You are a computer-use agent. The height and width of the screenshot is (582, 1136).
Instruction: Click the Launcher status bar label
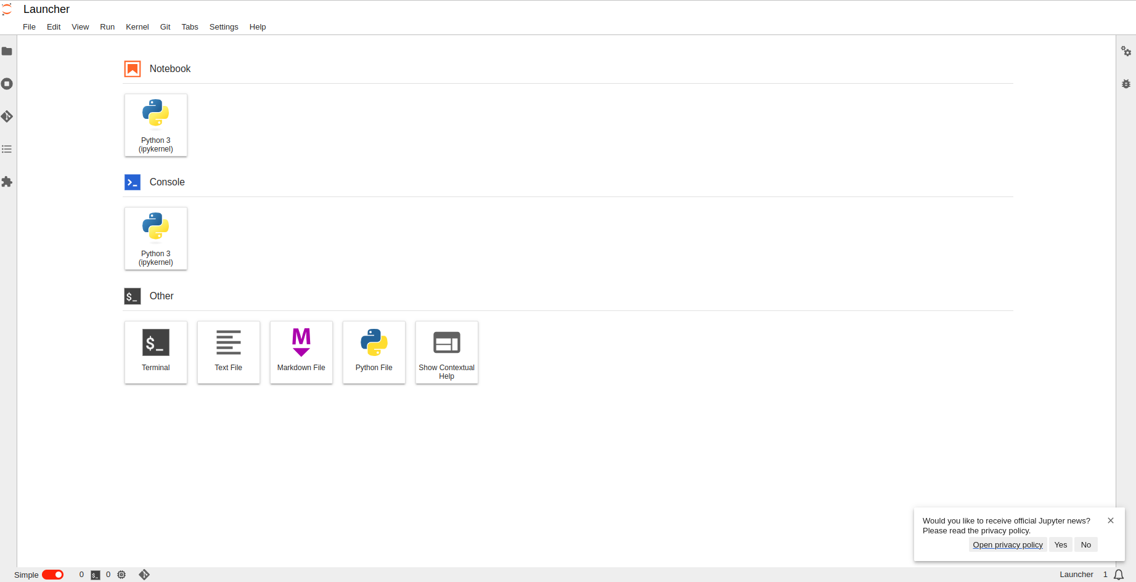coord(1076,575)
